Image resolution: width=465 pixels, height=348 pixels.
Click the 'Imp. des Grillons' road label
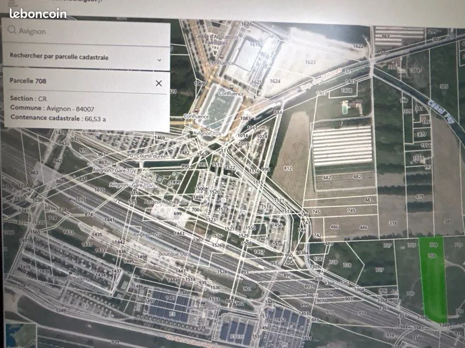click(321, 79)
